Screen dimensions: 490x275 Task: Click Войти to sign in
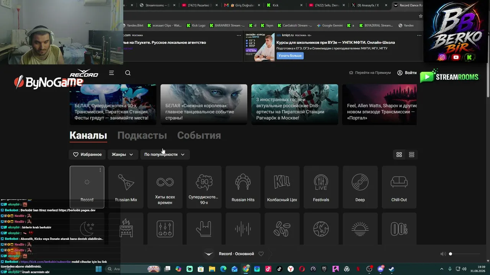click(407, 73)
